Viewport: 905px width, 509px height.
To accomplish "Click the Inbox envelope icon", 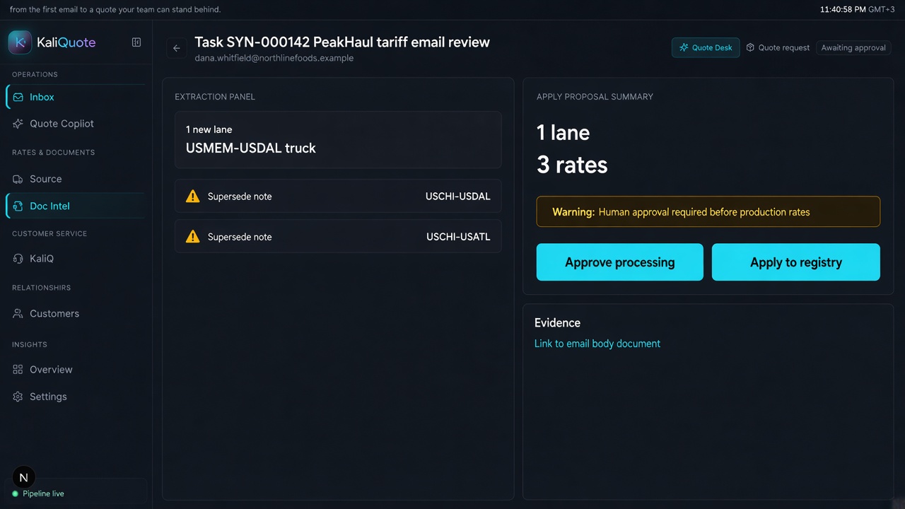I will pos(18,97).
